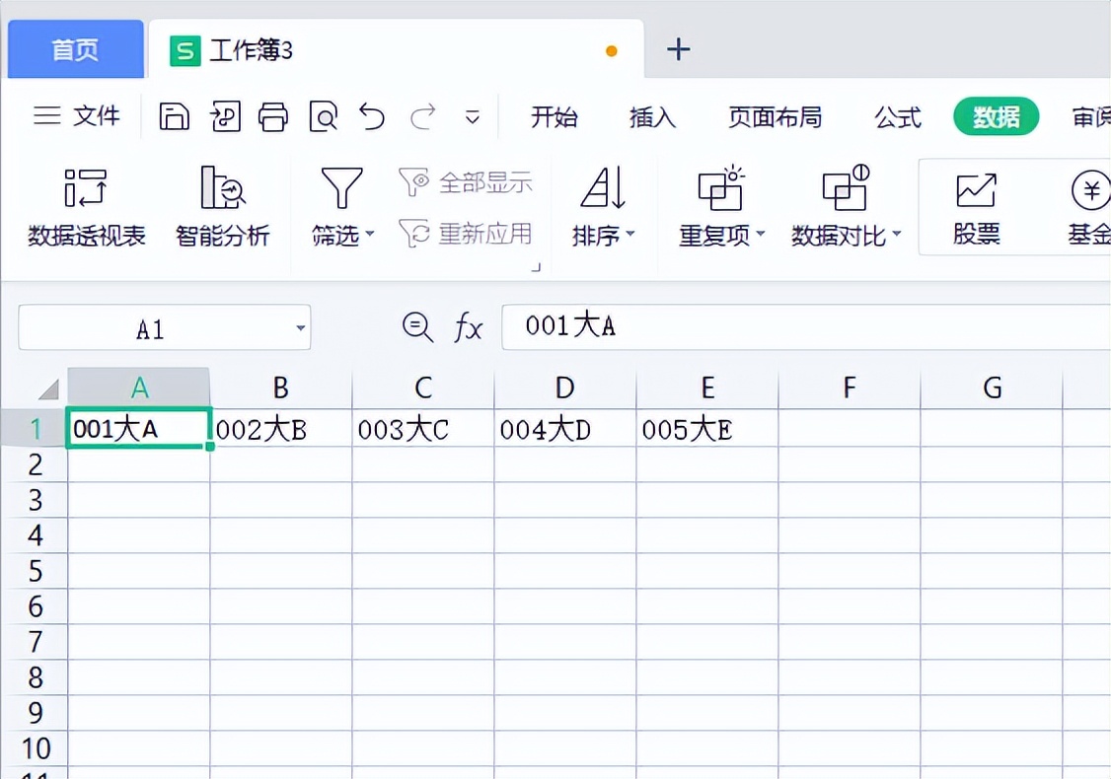Click the Save icon in quick access toolbar
Image resolution: width=1111 pixels, height=779 pixels.
[175, 116]
